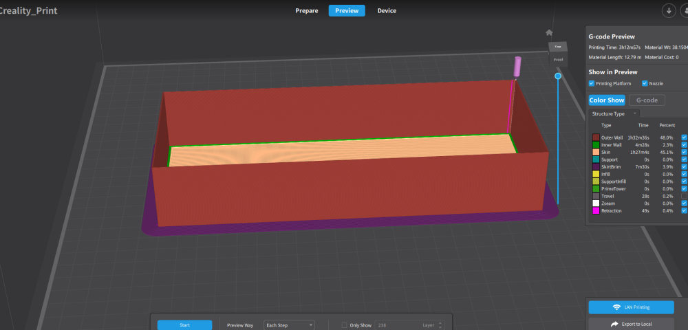The height and width of the screenshot is (330, 688).
Task: Toggle the Printing Platform checkbox
Action: [x=591, y=83]
